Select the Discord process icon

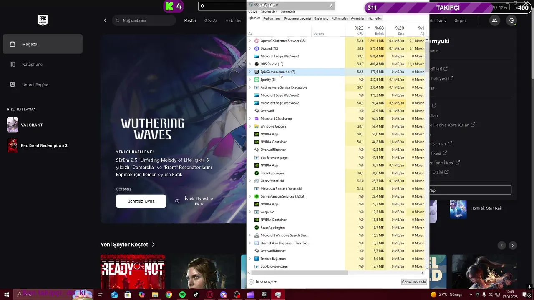point(257,49)
